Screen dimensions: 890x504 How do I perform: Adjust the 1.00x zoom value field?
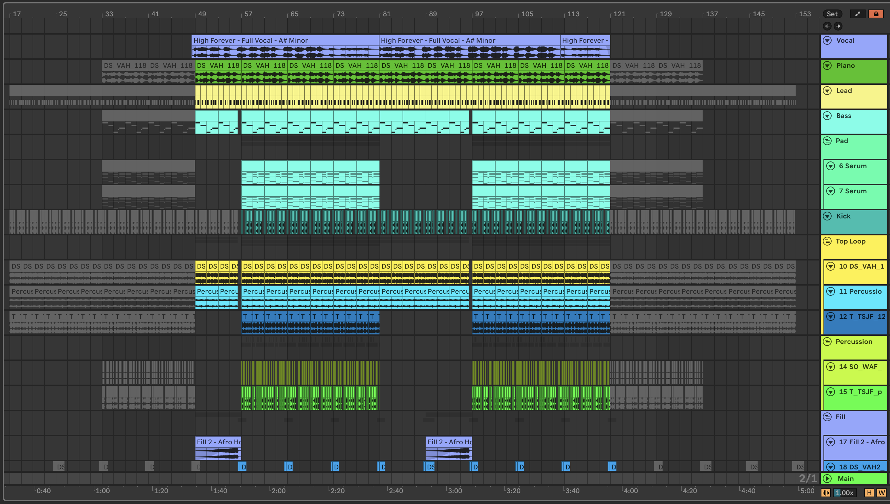coord(845,492)
